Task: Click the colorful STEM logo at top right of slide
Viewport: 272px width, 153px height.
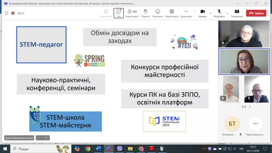Action: pyautogui.click(x=184, y=42)
